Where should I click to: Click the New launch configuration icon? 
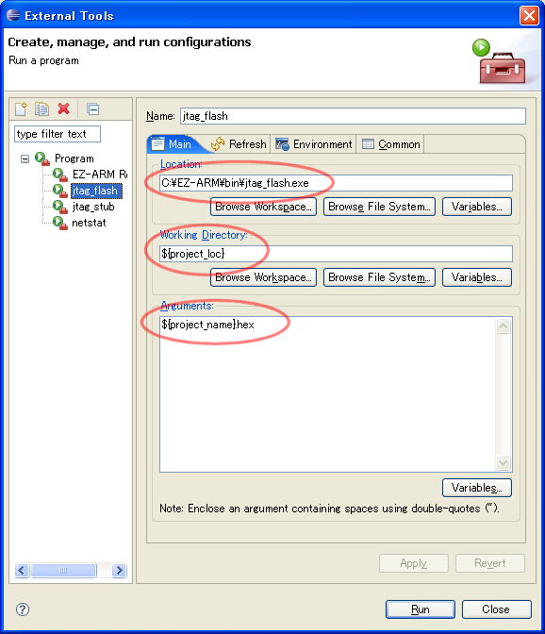coord(21,108)
